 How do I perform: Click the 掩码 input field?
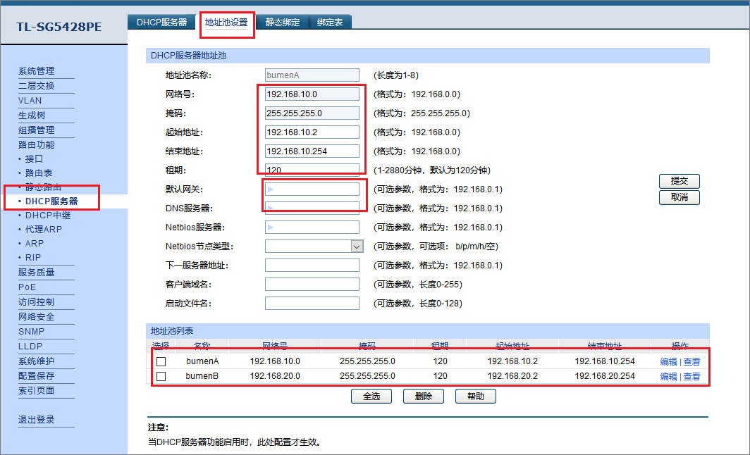tap(312, 113)
